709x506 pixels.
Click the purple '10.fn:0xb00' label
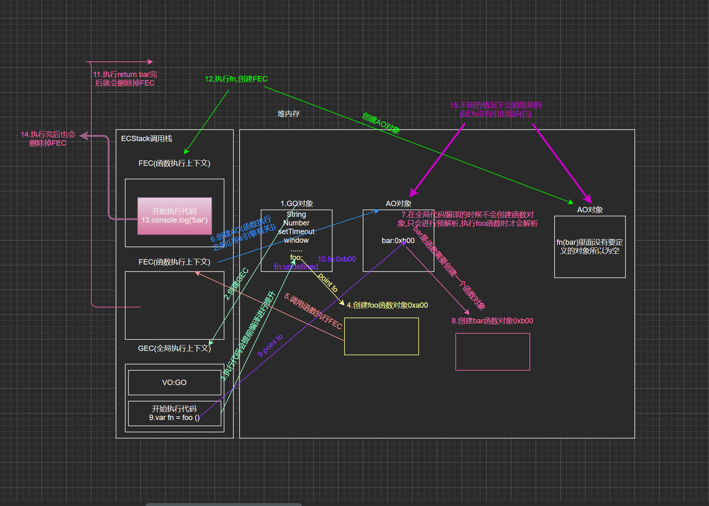click(x=336, y=259)
